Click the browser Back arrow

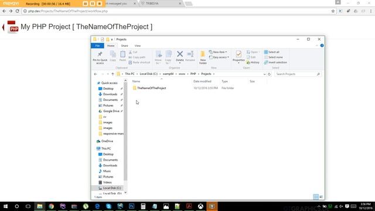coord(4,11)
